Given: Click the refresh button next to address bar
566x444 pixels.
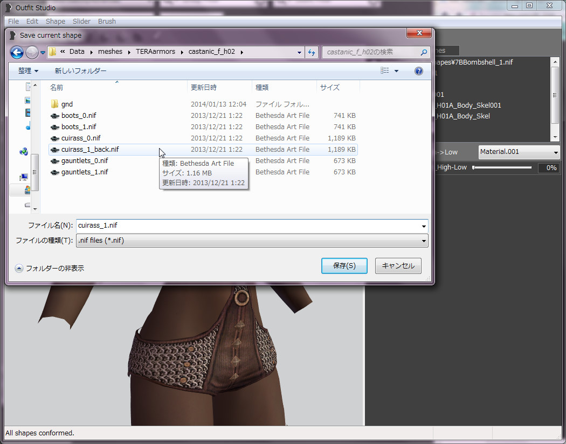Looking at the screenshot, I should 311,52.
